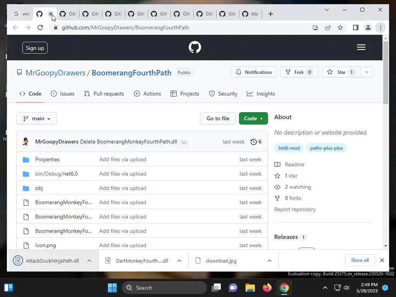
Task: Switch to the last btd browser tab
Action: (x=251, y=14)
